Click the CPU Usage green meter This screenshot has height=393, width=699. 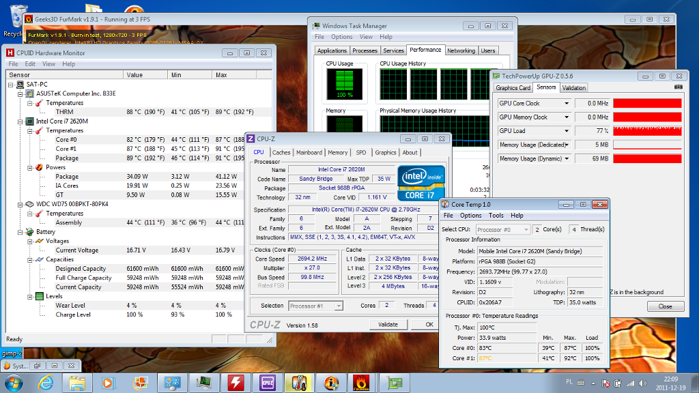pos(344,84)
